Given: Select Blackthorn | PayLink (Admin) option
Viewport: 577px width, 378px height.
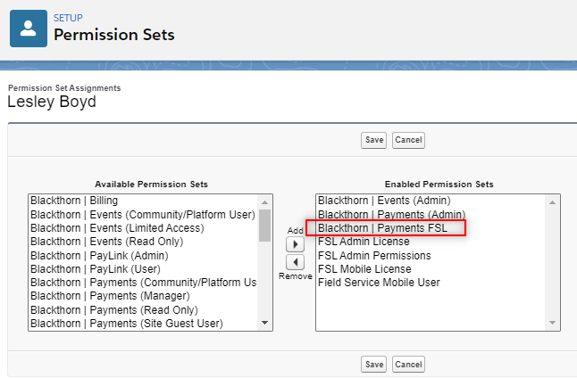Looking at the screenshot, I should pos(144,255).
